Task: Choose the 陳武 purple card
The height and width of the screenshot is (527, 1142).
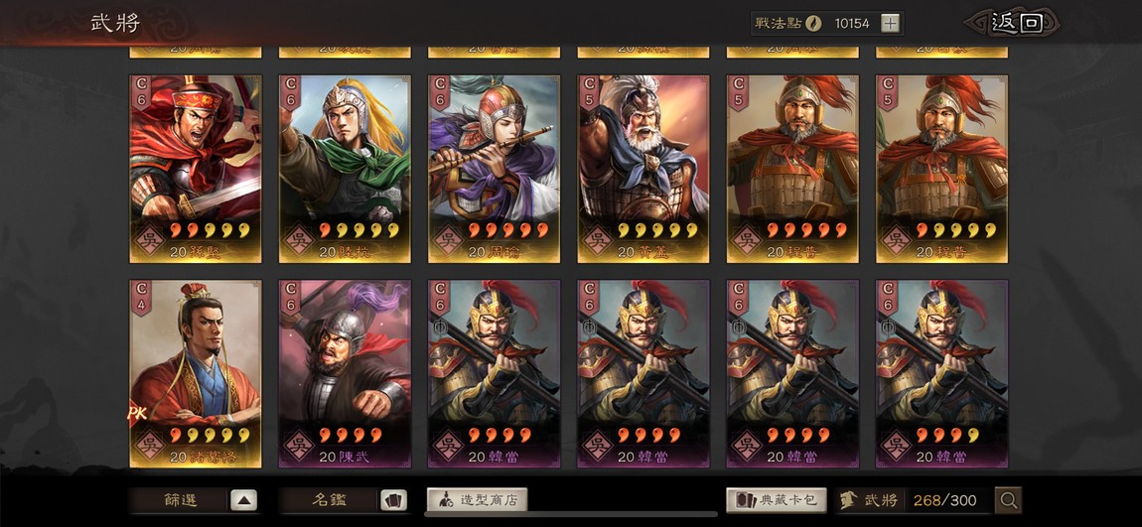Action: pos(345,373)
